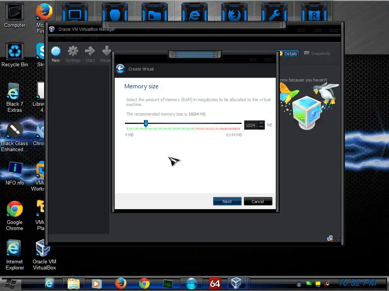Click the memory slider track near 6144 MB
Image resolution: width=389 pixels, height=291 pixels.
[x=240, y=123]
